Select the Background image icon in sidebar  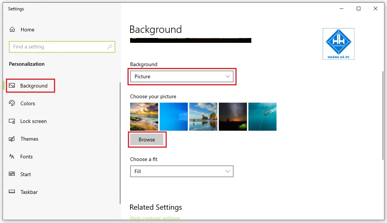point(13,85)
